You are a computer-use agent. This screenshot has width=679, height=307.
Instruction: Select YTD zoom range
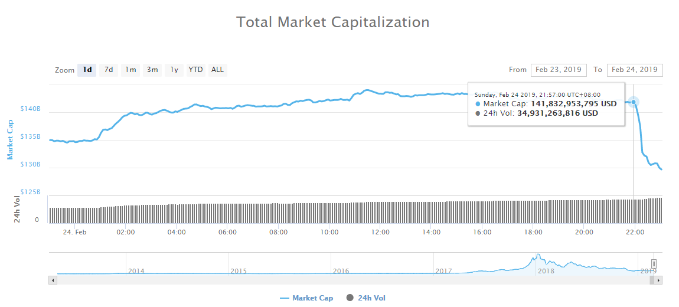coord(195,70)
